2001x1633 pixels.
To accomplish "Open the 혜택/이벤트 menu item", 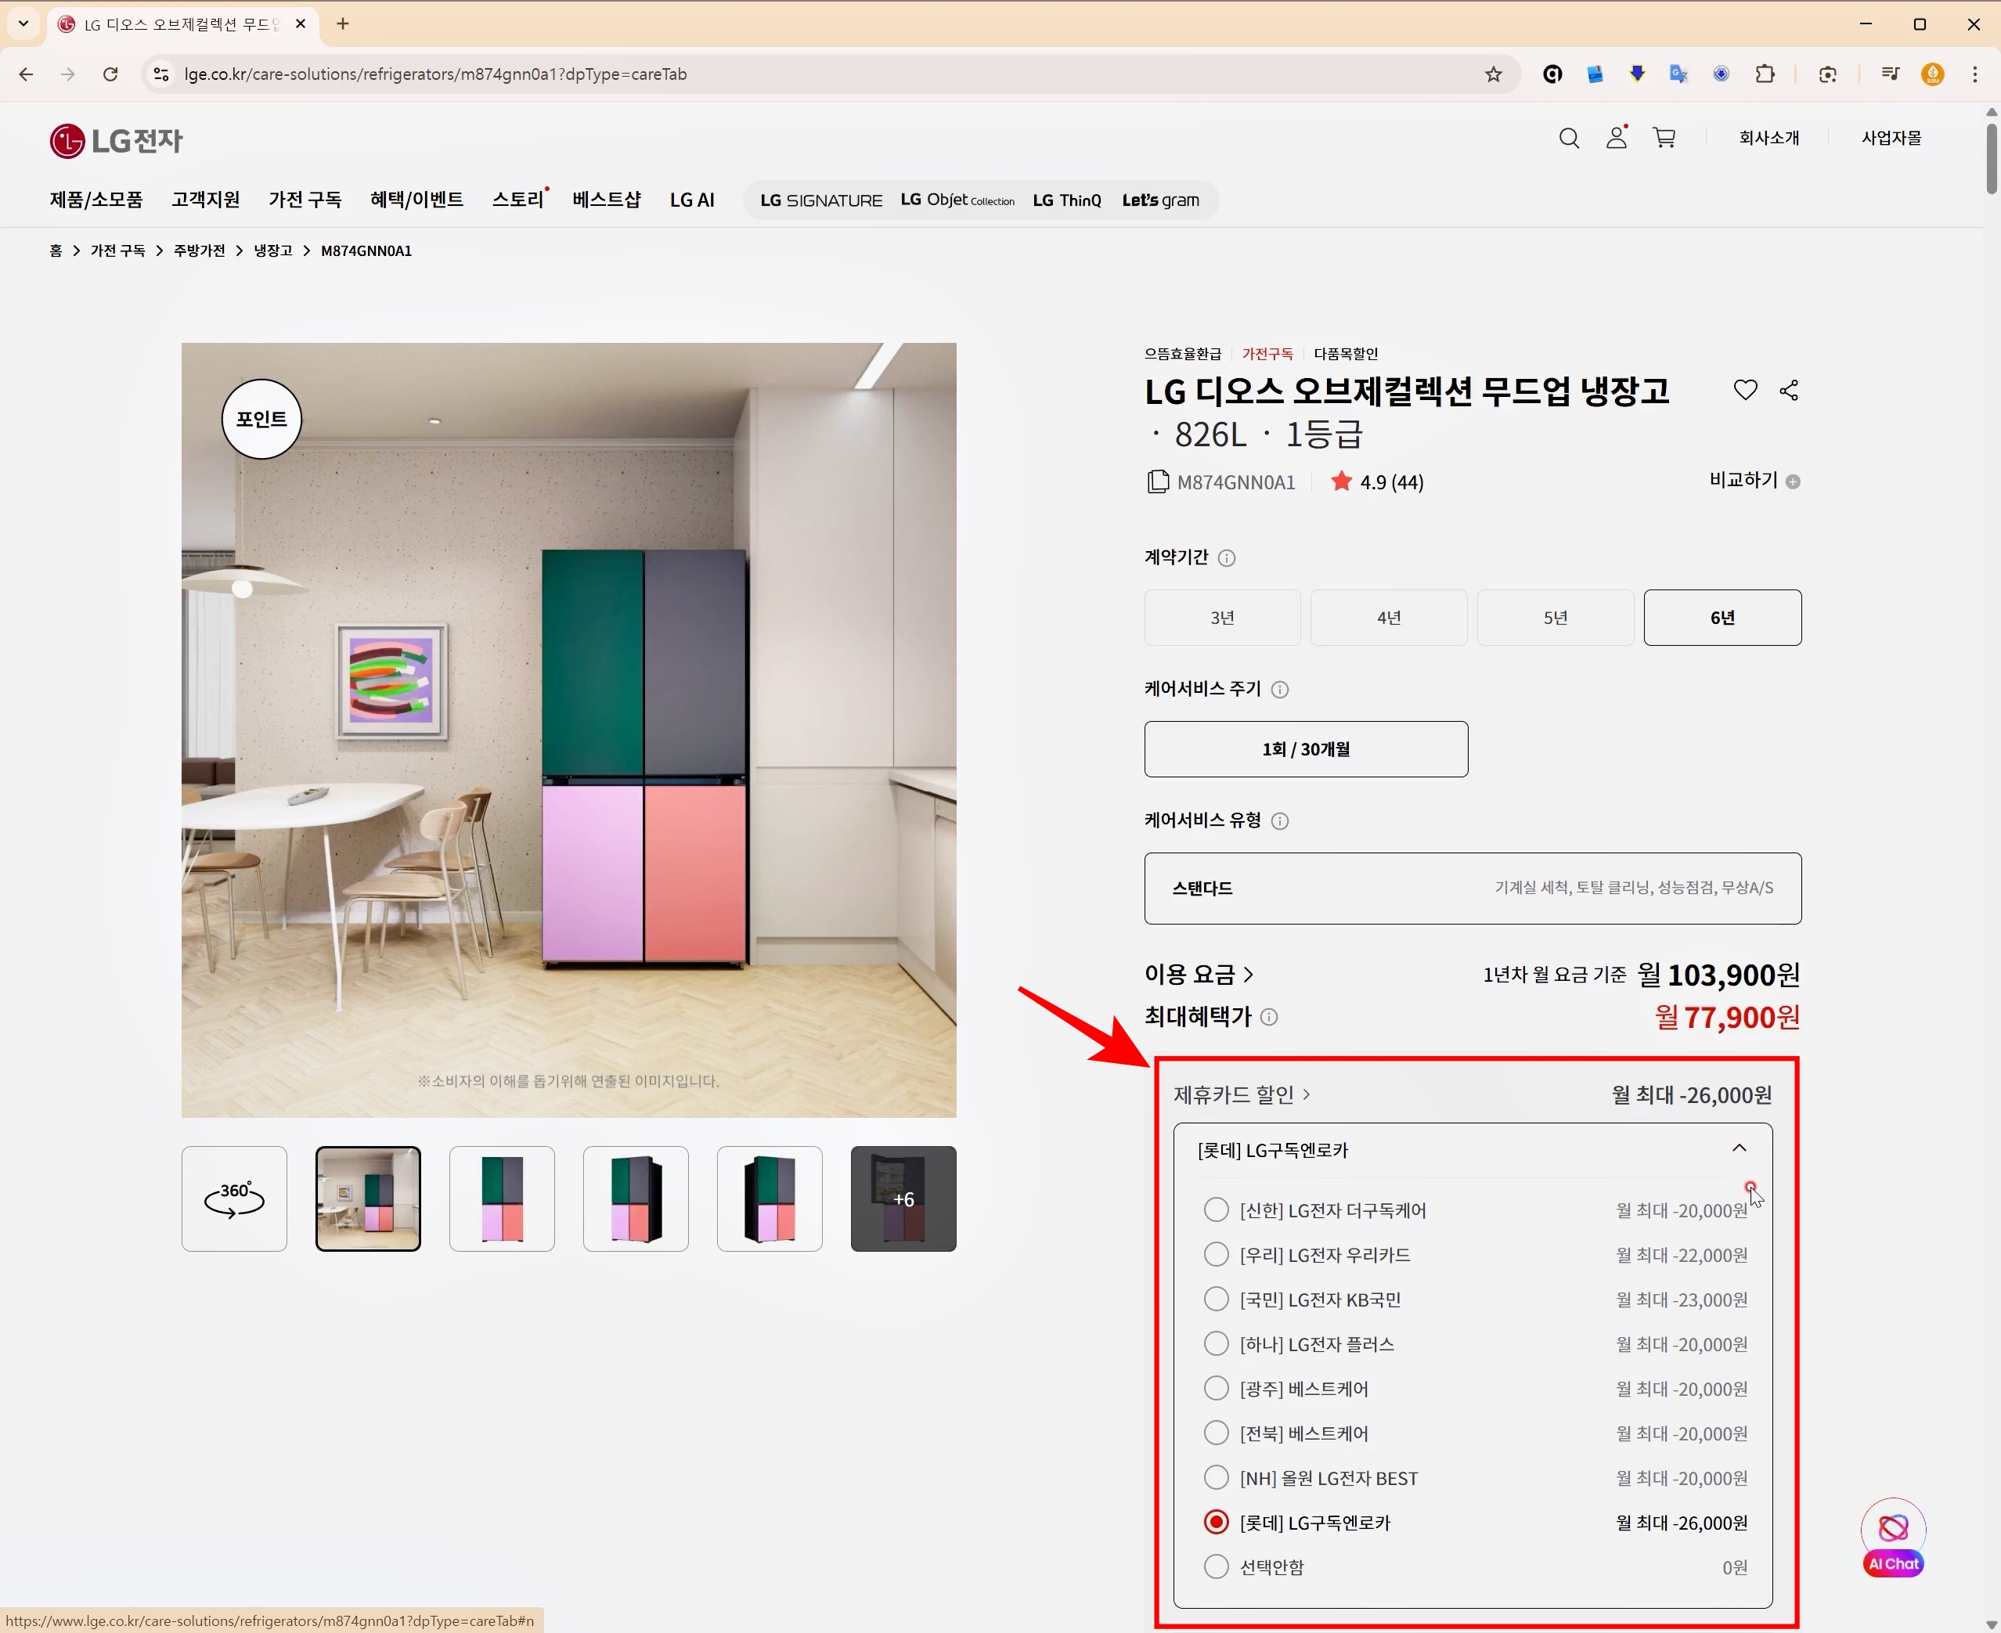I will [416, 200].
